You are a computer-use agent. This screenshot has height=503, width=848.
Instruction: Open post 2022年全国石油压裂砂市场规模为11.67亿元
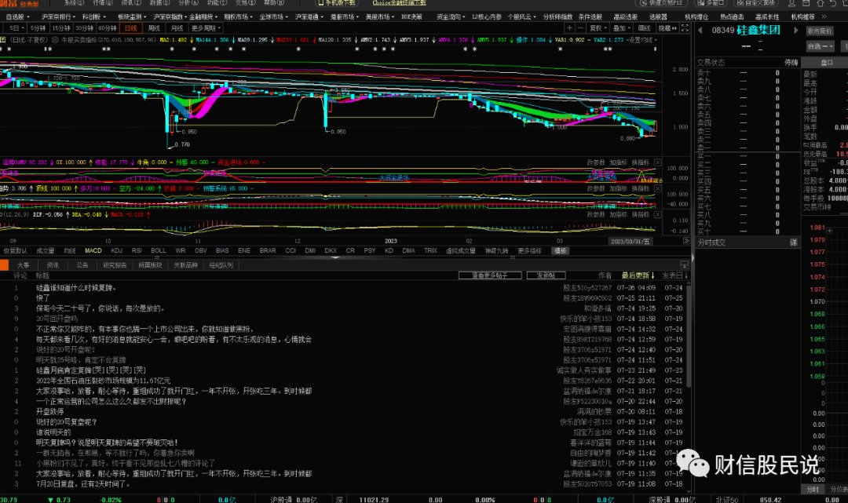[x=103, y=381]
